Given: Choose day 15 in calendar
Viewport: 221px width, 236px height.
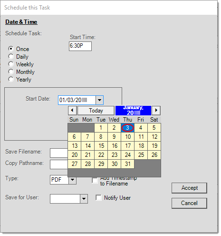Looking at the screenshot, I should tap(101, 146).
